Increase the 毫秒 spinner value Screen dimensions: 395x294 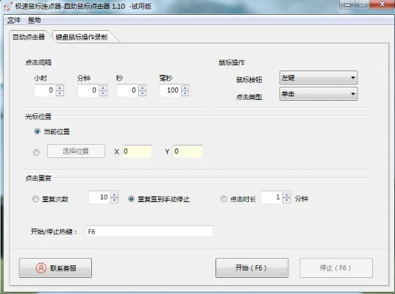(185, 87)
